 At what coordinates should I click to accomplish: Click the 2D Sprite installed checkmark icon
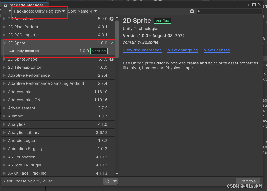coord(112,43)
